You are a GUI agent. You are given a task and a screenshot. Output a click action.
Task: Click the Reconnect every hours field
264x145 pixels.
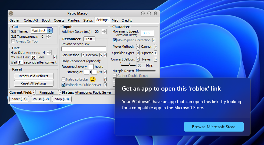pyautogui.click(x=91, y=67)
